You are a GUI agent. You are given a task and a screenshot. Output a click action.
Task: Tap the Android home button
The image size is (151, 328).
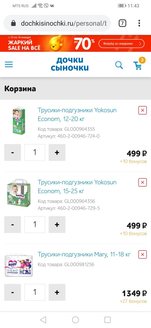coord(75,320)
